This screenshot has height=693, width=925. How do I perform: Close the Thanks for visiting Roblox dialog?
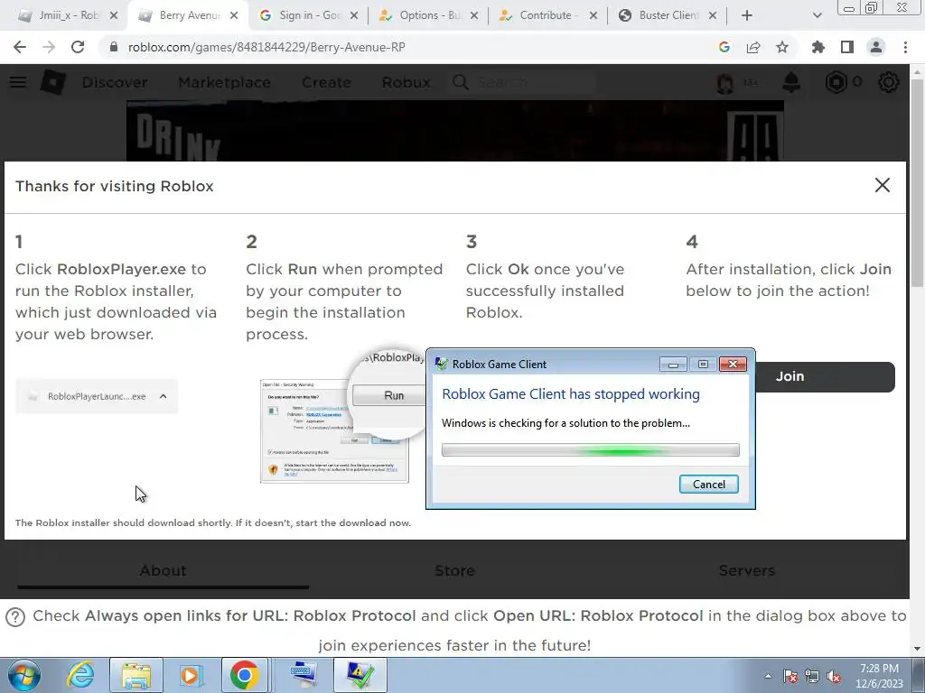(x=882, y=185)
